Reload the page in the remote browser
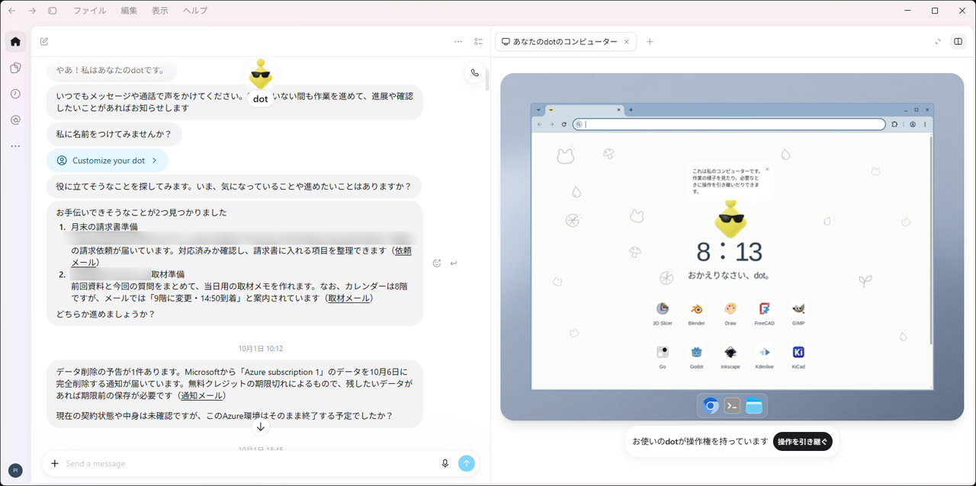This screenshot has height=486, width=976. click(x=564, y=124)
